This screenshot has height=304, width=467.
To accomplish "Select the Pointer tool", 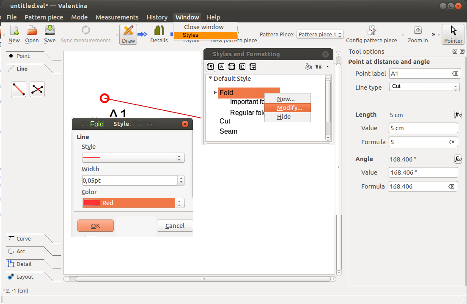I will pos(453,34).
